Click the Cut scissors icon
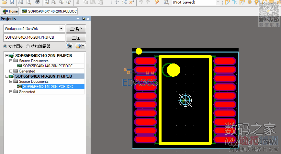This screenshot has width=281, height=154. [78, 2]
